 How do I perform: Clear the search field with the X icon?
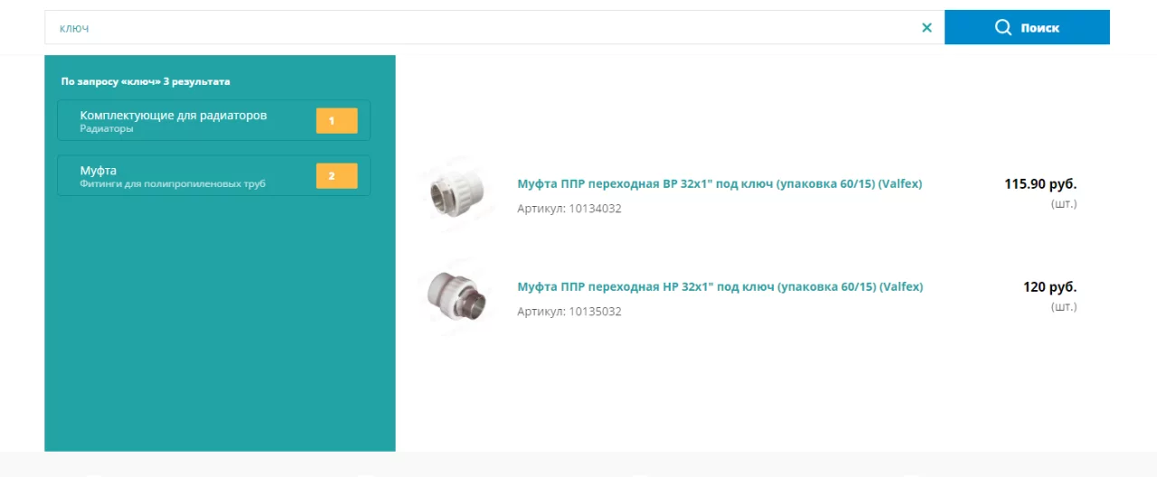927,28
